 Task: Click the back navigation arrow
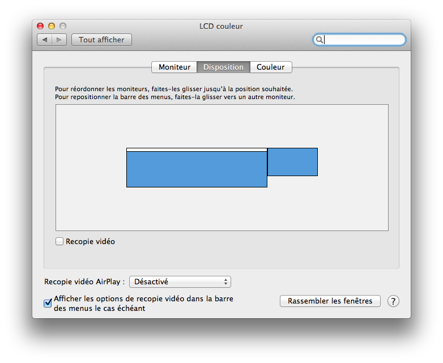[x=45, y=40]
